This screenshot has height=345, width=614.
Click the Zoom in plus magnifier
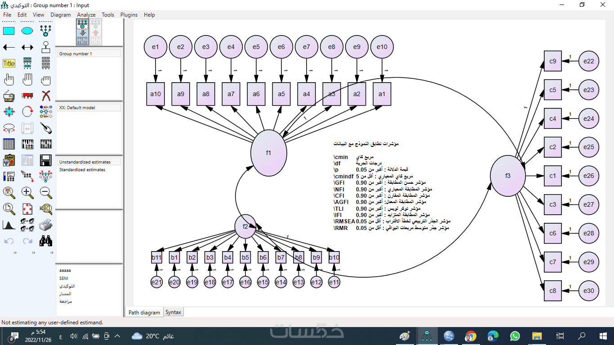[x=27, y=192]
